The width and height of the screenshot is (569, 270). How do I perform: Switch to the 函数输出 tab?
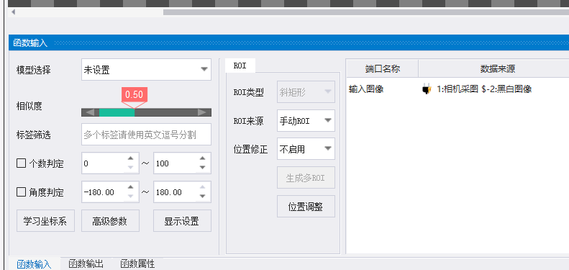tap(86, 264)
